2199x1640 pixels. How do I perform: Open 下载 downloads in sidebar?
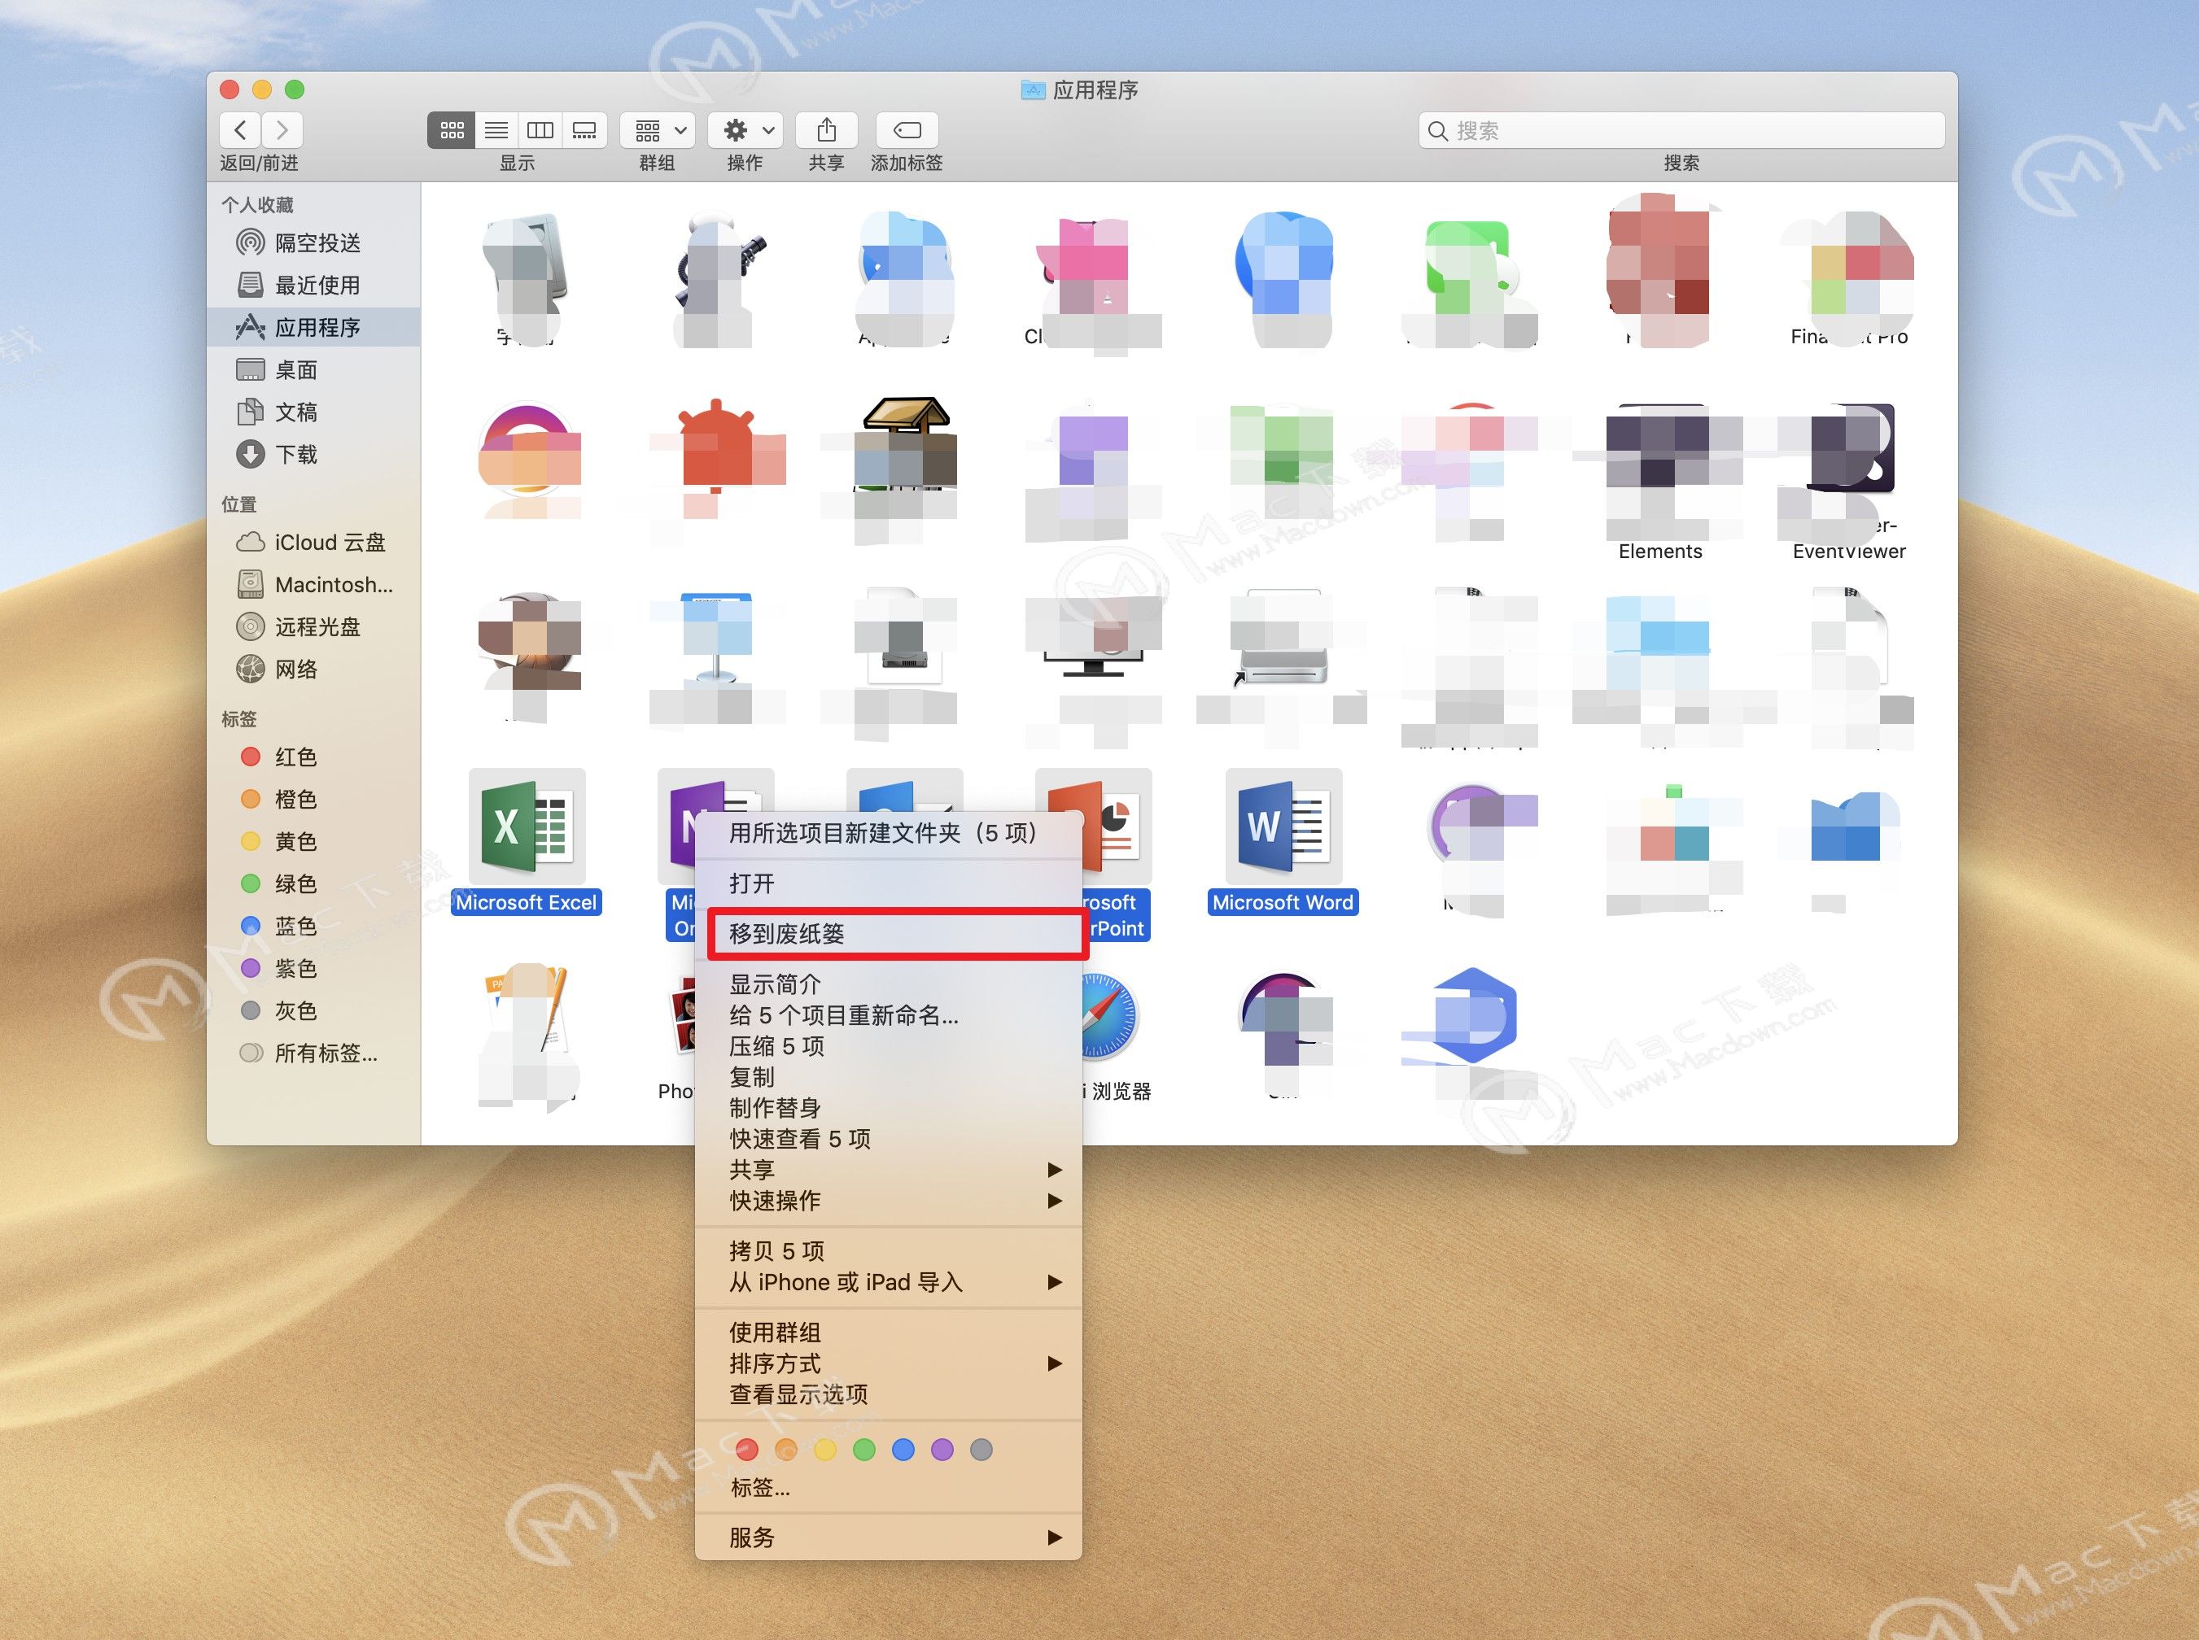314,454
